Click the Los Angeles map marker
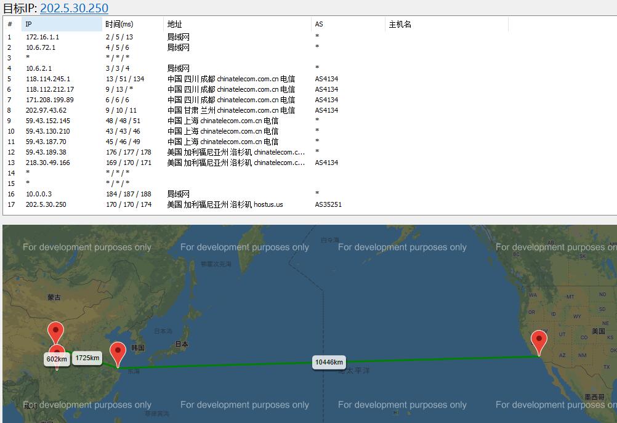Screen dimensions: 617x423 (539, 342)
